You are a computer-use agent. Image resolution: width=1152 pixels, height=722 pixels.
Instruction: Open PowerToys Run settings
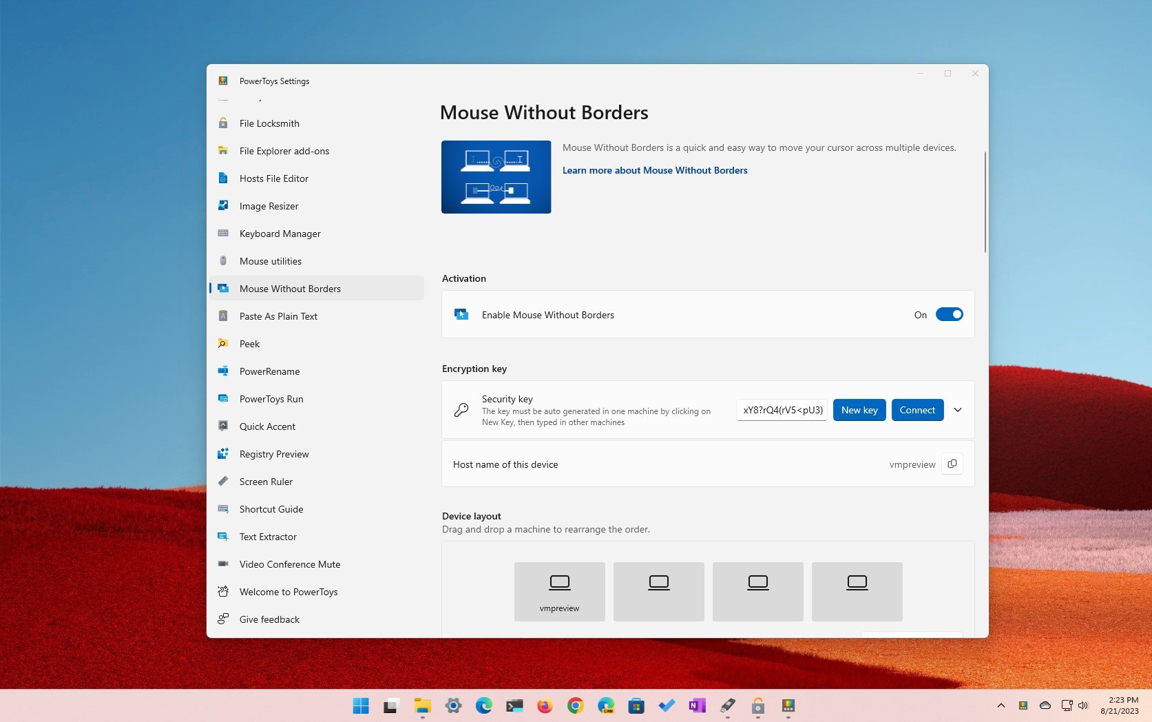tap(271, 399)
